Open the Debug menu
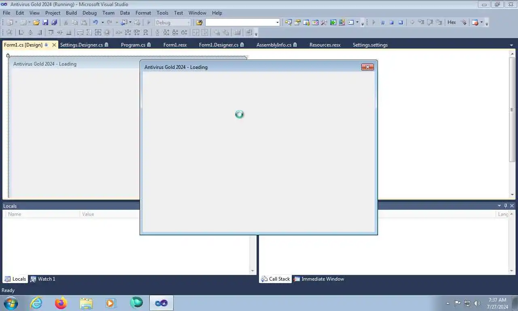 [x=89, y=13]
